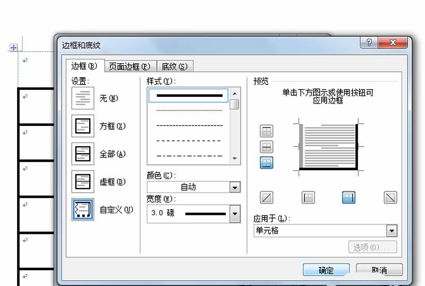
Task: Click the style list scroll-down arrow
Action: point(235,159)
